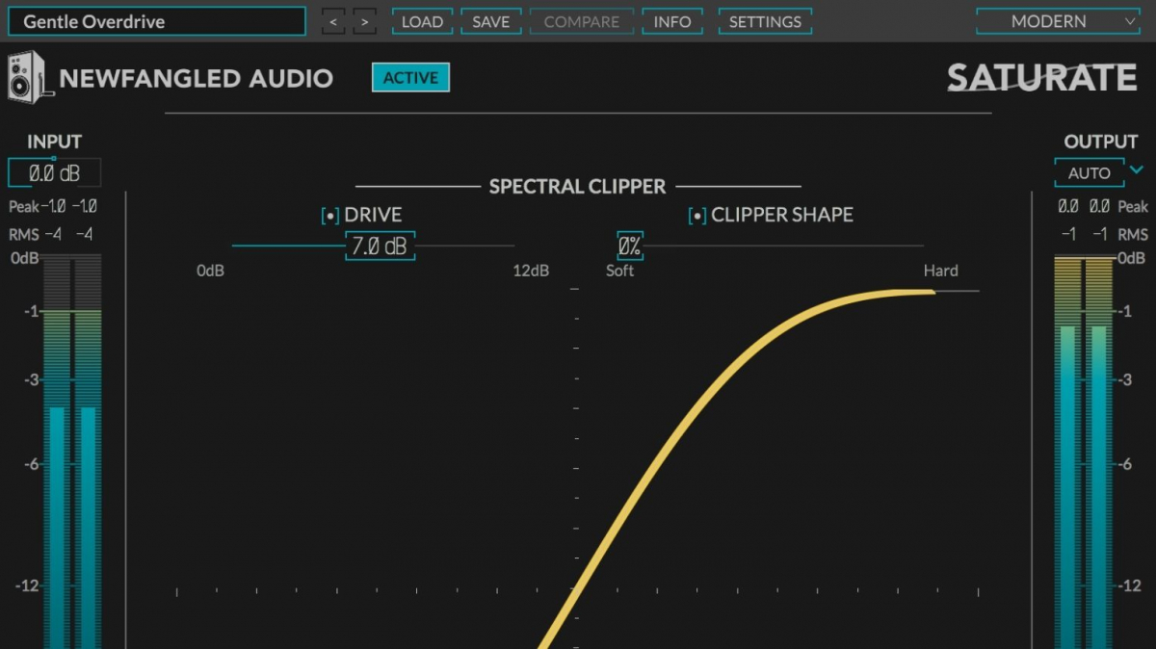Click the 'Hard' label on Clipper Shape
The height and width of the screenshot is (649, 1156).
pyautogui.click(x=940, y=271)
